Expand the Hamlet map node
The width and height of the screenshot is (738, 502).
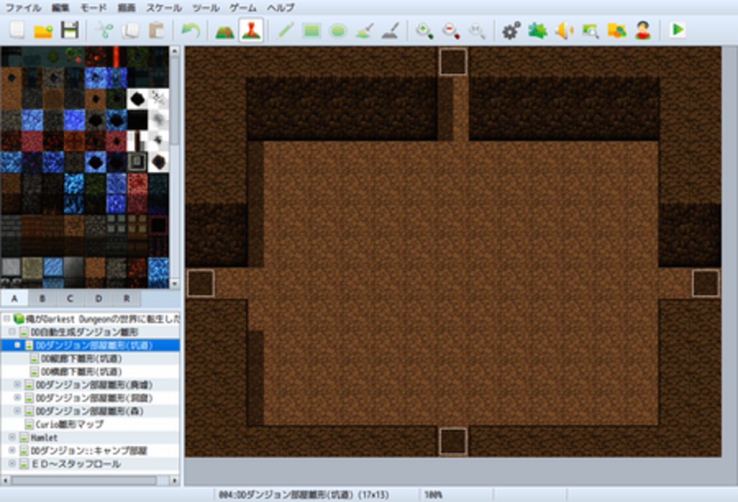(x=12, y=438)
